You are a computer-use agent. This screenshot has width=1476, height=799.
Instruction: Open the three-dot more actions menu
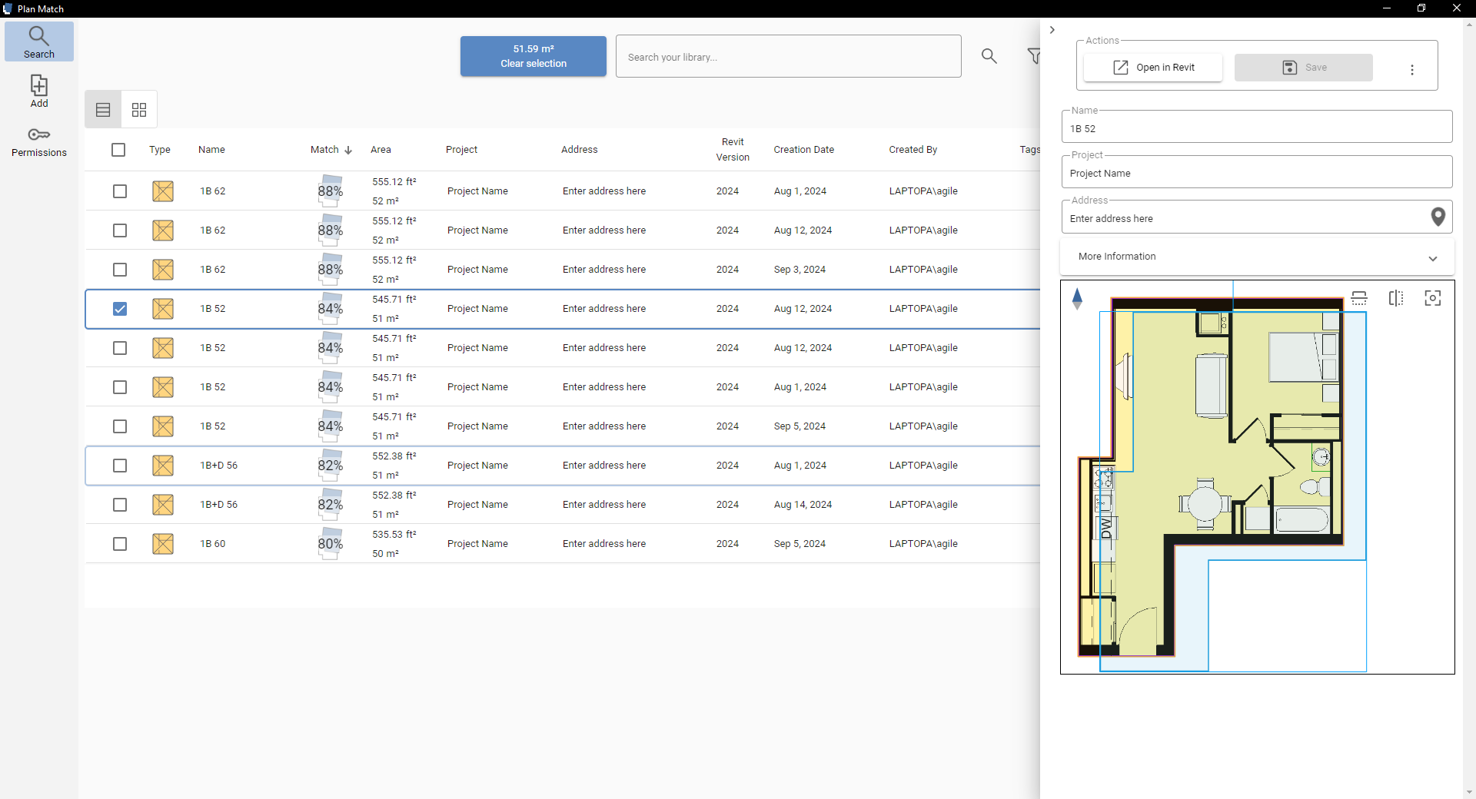click(1412, 69)
